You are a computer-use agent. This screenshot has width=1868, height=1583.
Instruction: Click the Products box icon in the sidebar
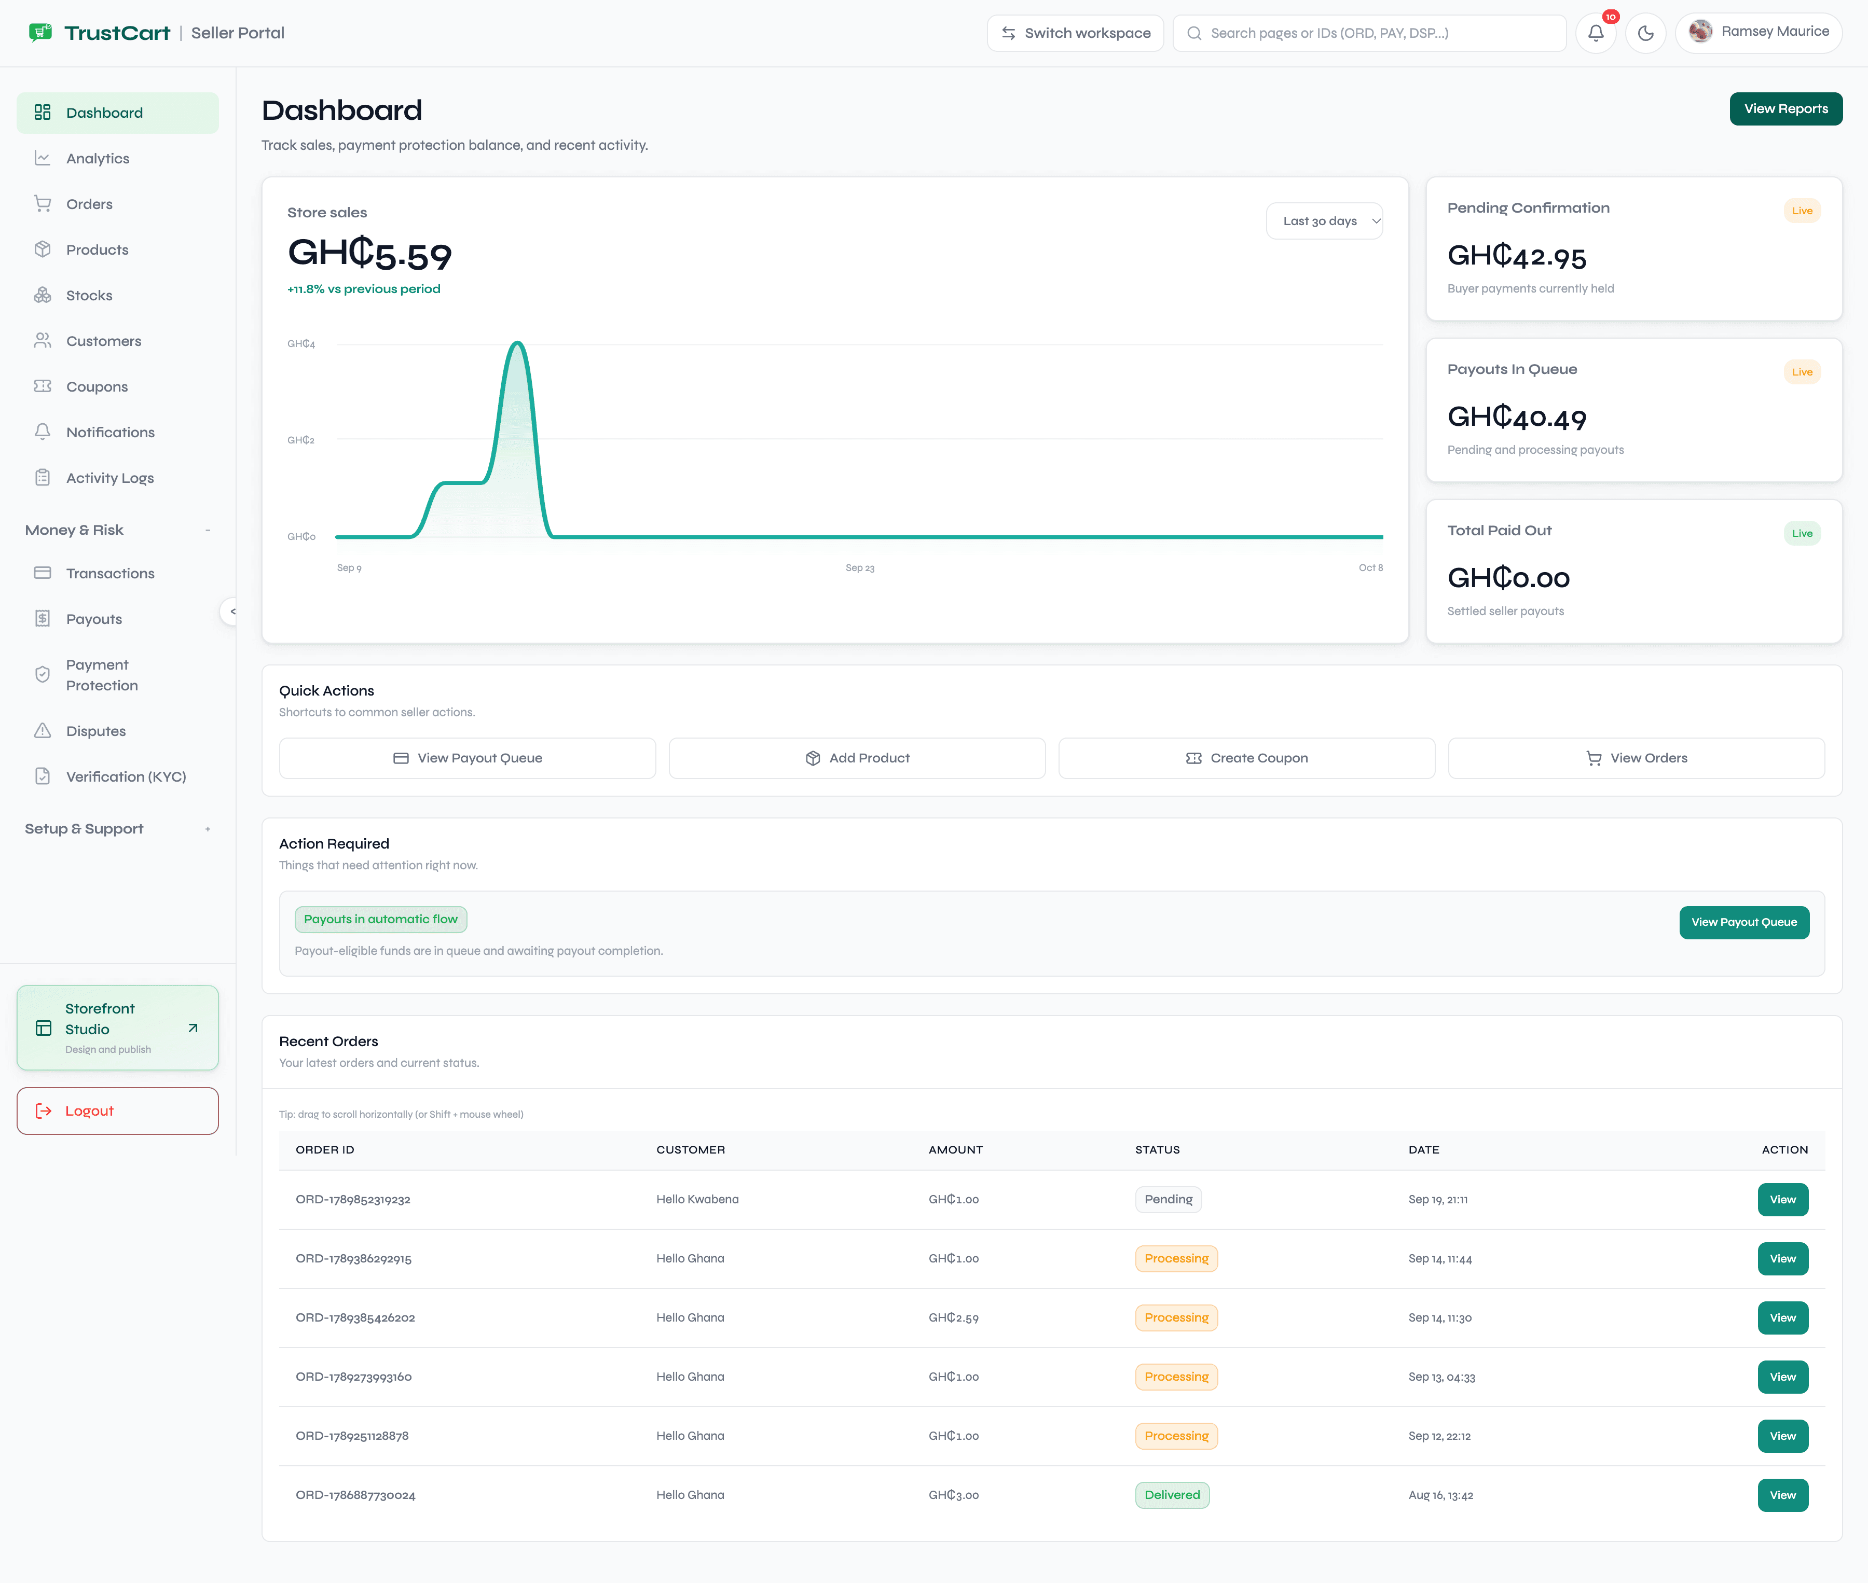click(x=42, y=249)
